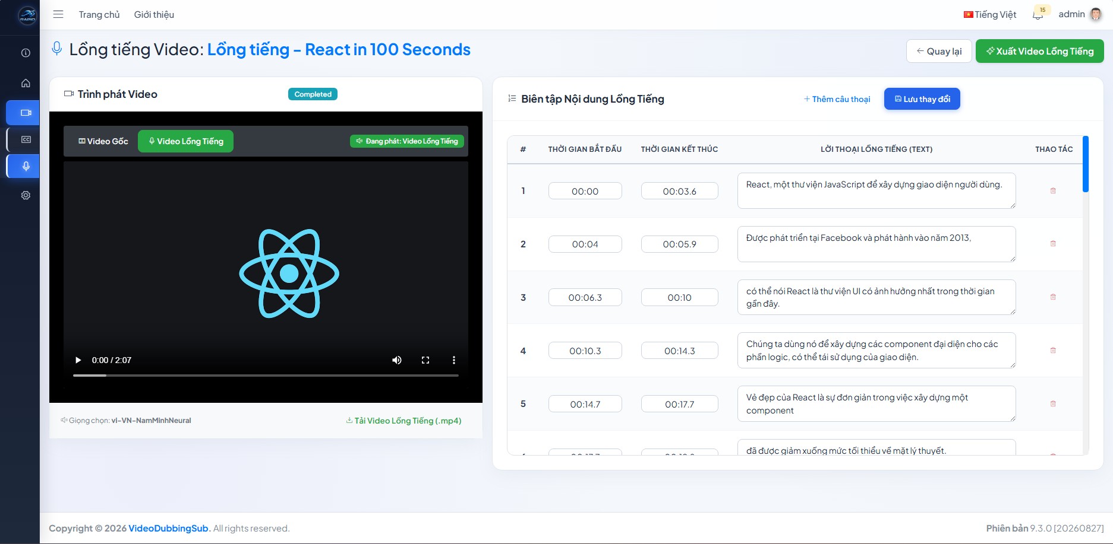The width and height of the screenshot is (1113, 544).
Task: Click start time field 00:10.3
Action: coord(585,351)
